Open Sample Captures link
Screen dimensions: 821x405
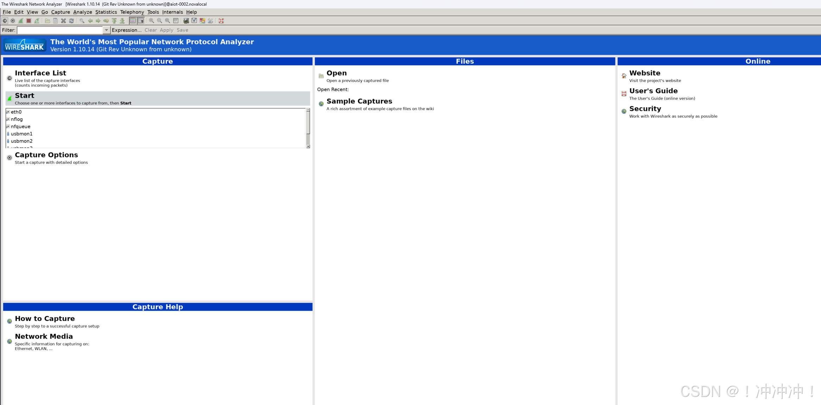359,101
